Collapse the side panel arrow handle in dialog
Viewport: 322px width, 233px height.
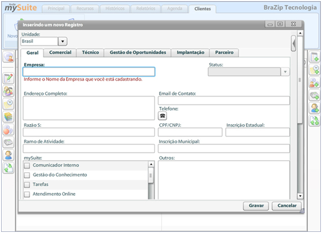[x=294, y=43]
